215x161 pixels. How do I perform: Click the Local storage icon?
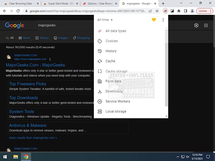100,112
